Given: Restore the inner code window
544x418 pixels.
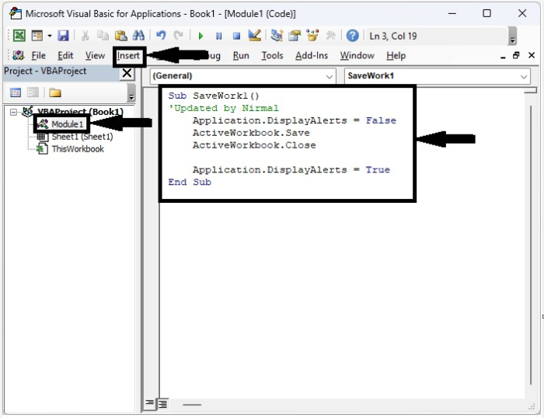Looking at the screenshot, I should (516, 55).
